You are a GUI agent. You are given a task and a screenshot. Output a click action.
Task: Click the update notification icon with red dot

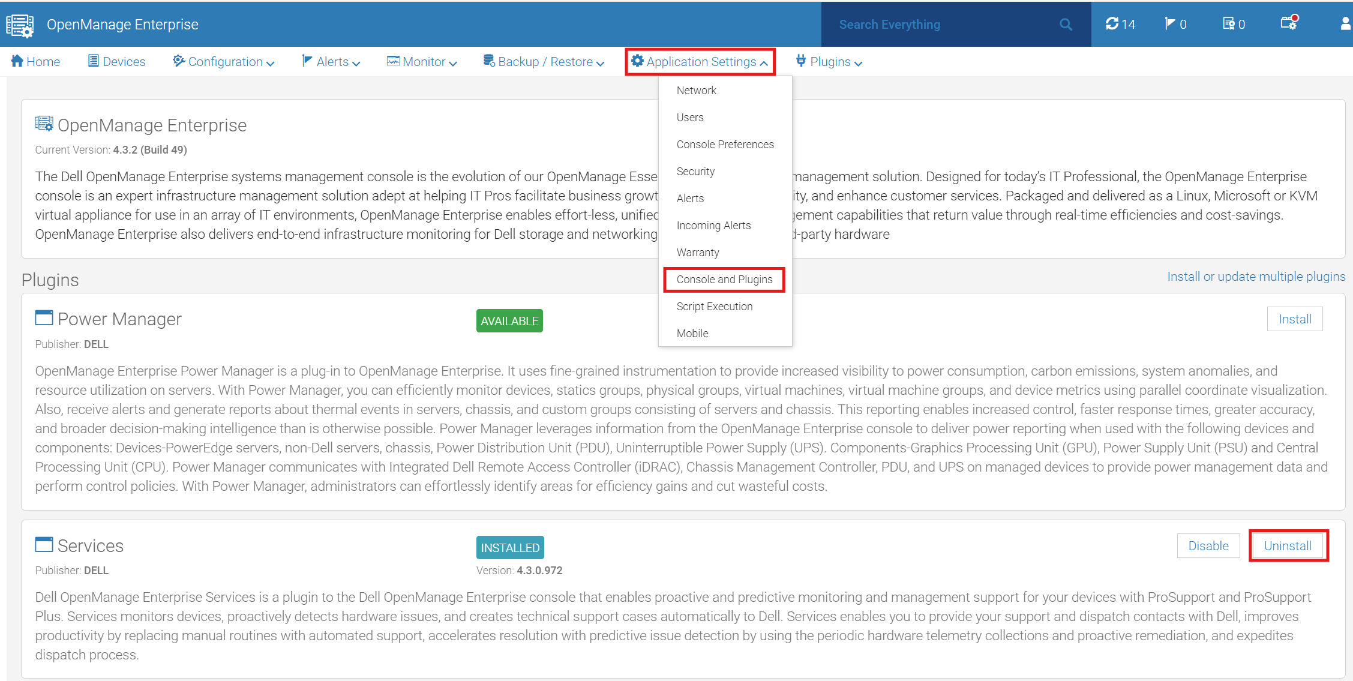(x=1289, y=24)
